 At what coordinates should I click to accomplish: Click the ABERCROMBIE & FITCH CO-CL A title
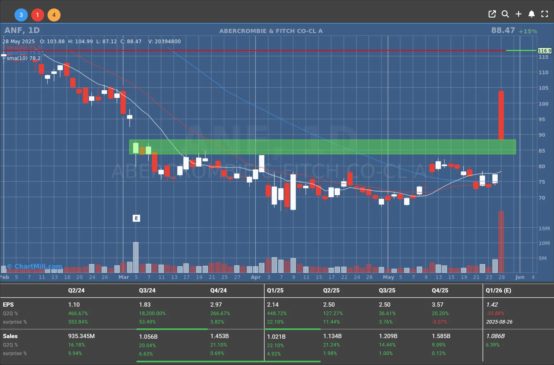(x=271, y=31)
